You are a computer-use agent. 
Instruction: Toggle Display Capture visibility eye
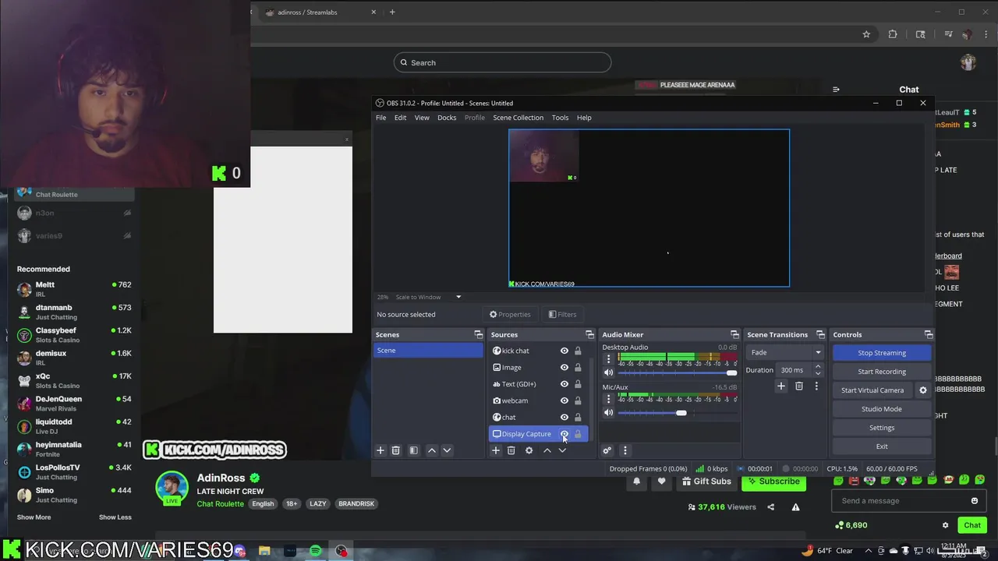[x=564, y=434]
